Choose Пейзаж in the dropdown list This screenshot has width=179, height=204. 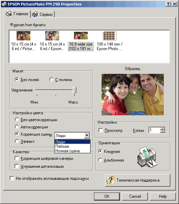72,146
